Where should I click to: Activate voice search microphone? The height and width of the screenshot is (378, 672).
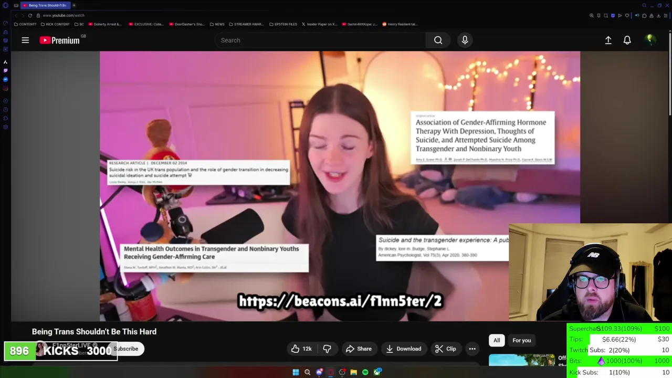pyautogui.click(x=465, y=40)
